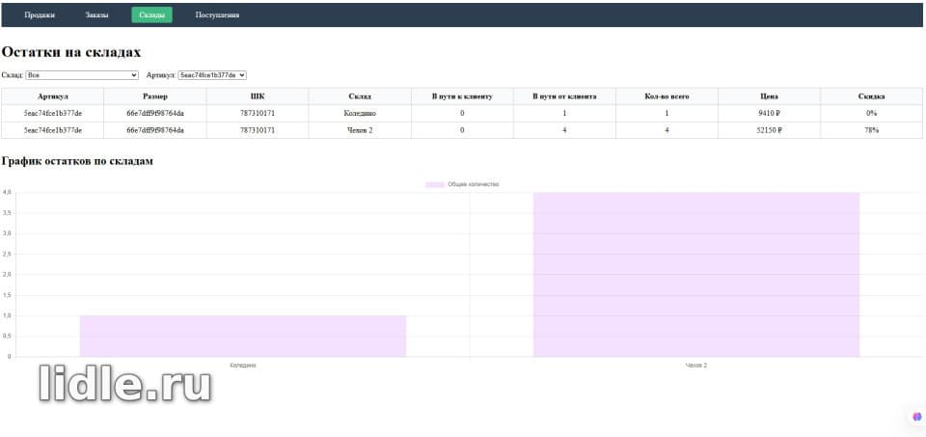Click Кол-во всего value 4 in Чехов 2 row

pyautogui.click(x=667, y=130)
